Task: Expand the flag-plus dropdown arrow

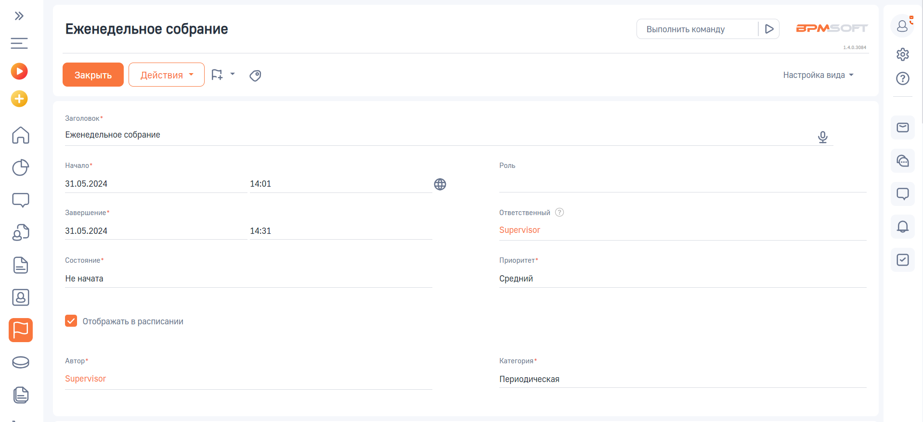Action: [x=233, y=75]
